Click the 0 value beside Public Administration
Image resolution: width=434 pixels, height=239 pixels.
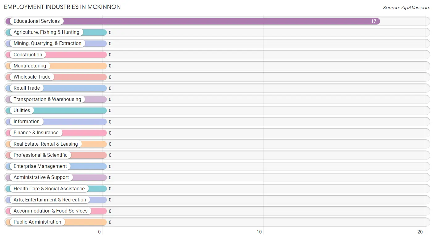click(x=110, y=222)
